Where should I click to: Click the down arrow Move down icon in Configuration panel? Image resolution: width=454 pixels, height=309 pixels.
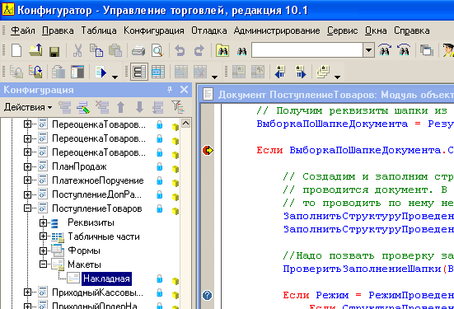139,107
